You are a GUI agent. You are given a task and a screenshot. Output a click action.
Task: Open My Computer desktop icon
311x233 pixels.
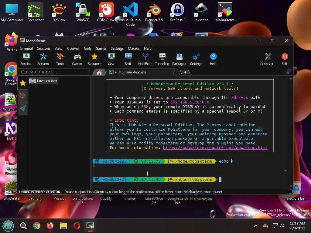(x=12, y=12)
